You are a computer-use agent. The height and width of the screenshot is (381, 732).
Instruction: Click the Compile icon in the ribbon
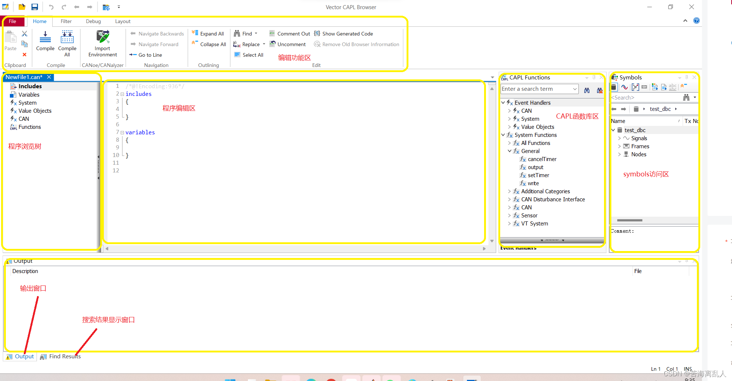click(45, 37)
